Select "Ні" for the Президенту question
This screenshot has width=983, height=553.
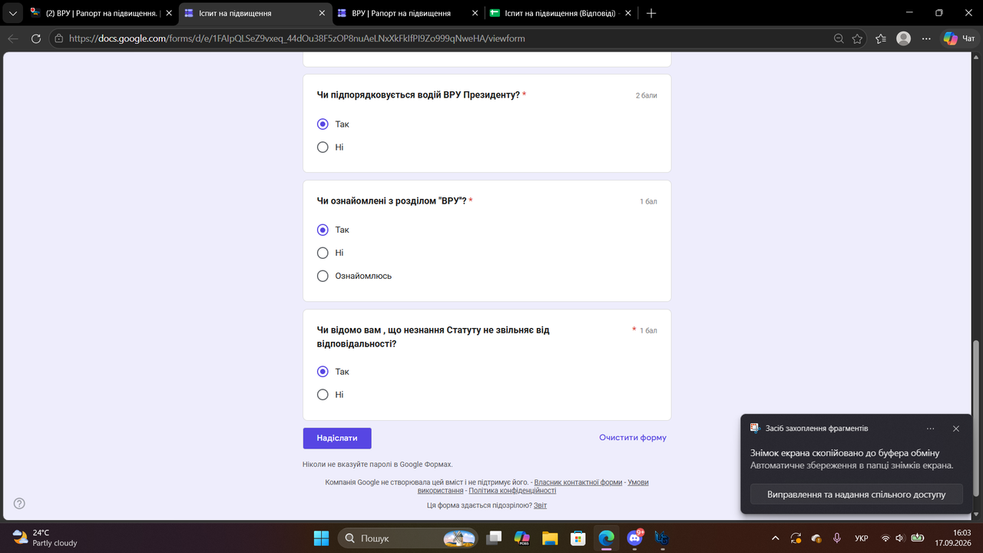pyautogui.click(x=323, y=147)
